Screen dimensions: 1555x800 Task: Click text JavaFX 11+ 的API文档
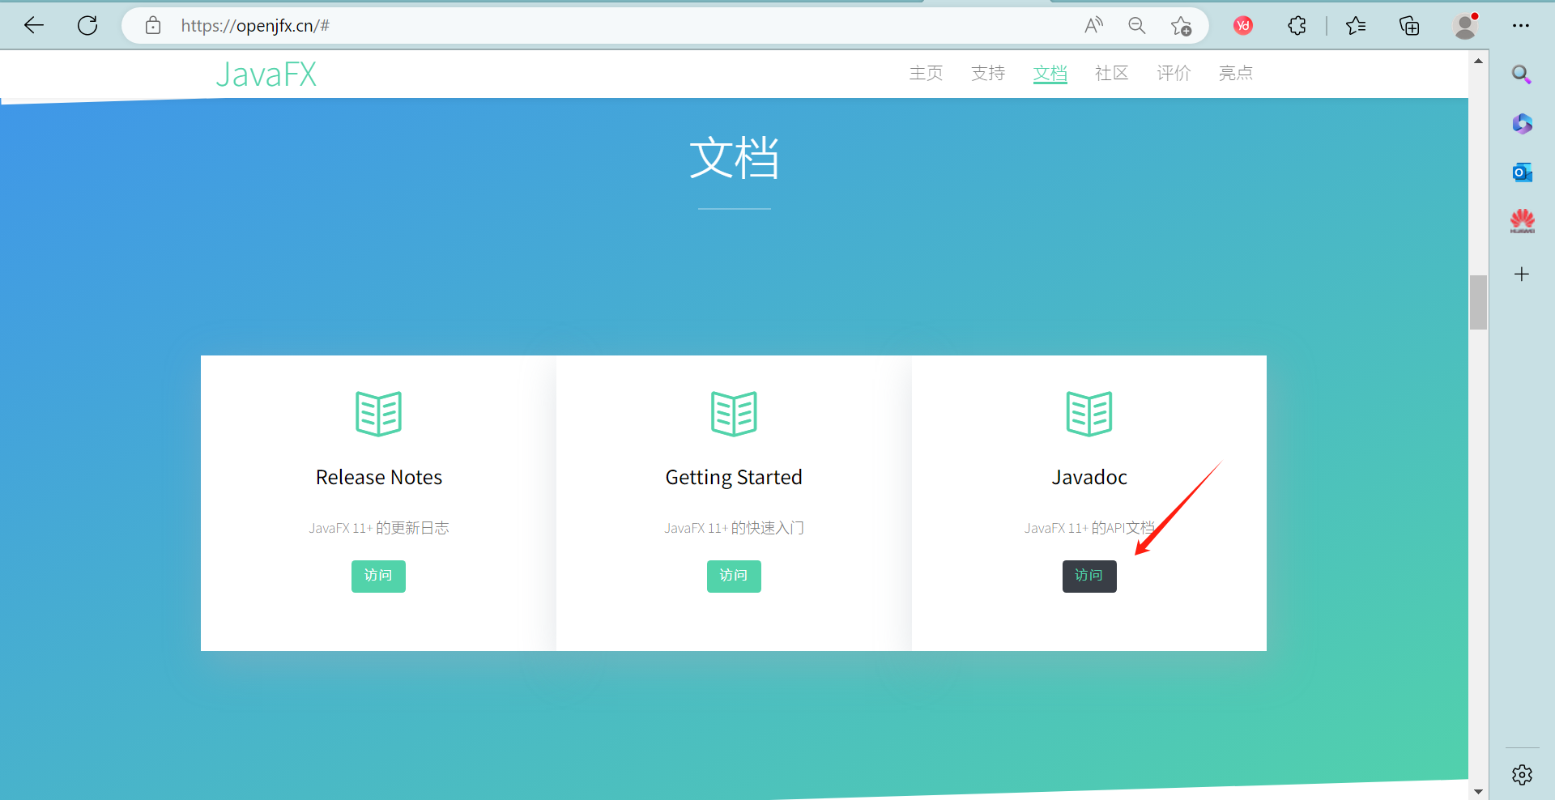click(1089, 528)
